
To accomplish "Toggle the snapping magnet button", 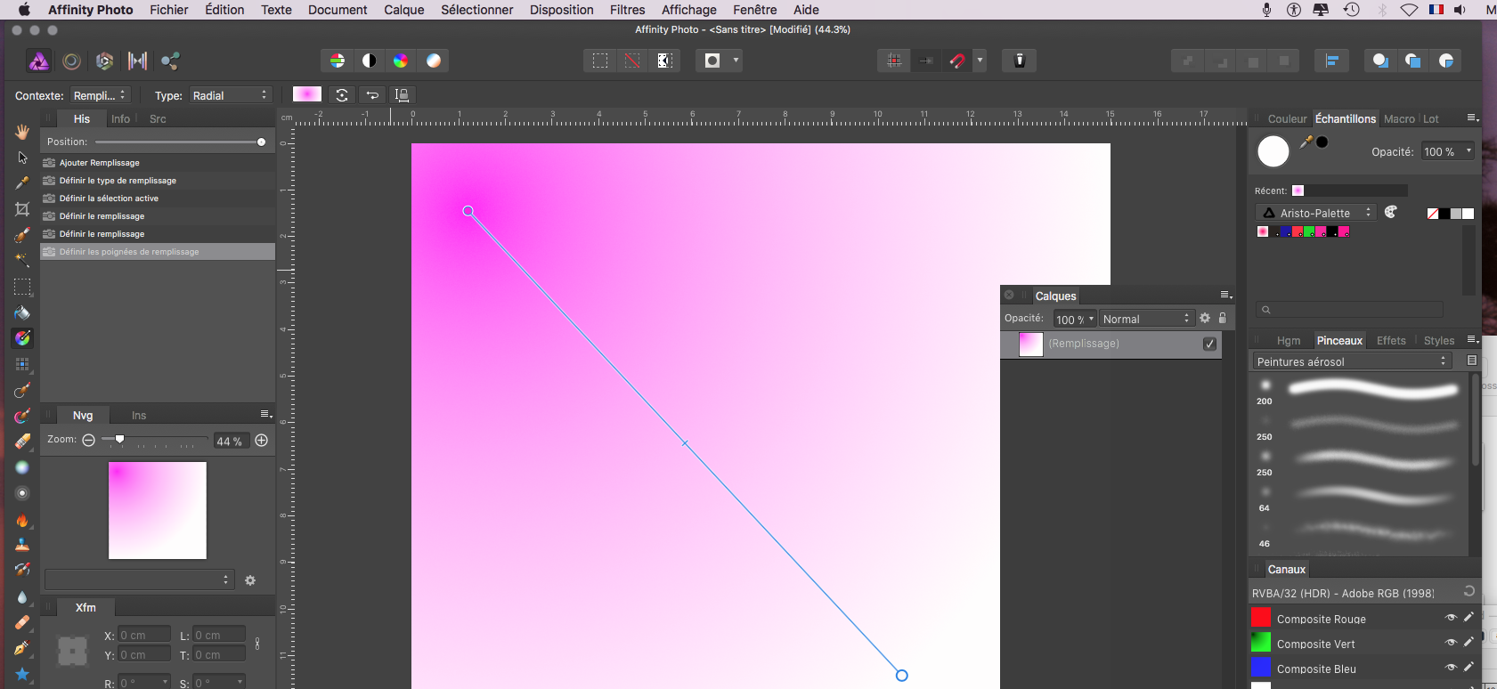I will (957, 61).
